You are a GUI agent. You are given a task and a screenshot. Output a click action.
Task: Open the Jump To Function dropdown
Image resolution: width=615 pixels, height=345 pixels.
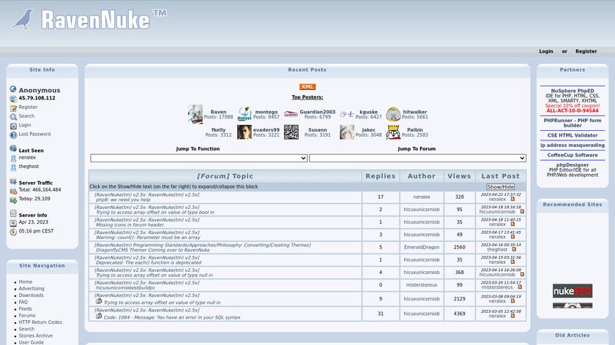198,158
